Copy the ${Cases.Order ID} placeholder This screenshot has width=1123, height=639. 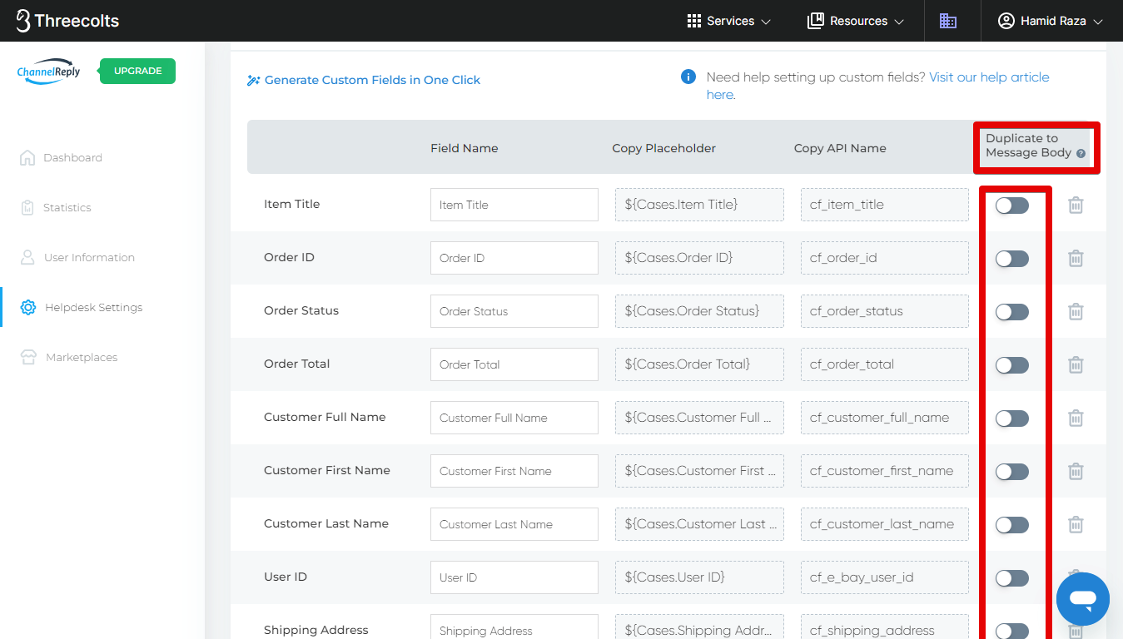699,258
